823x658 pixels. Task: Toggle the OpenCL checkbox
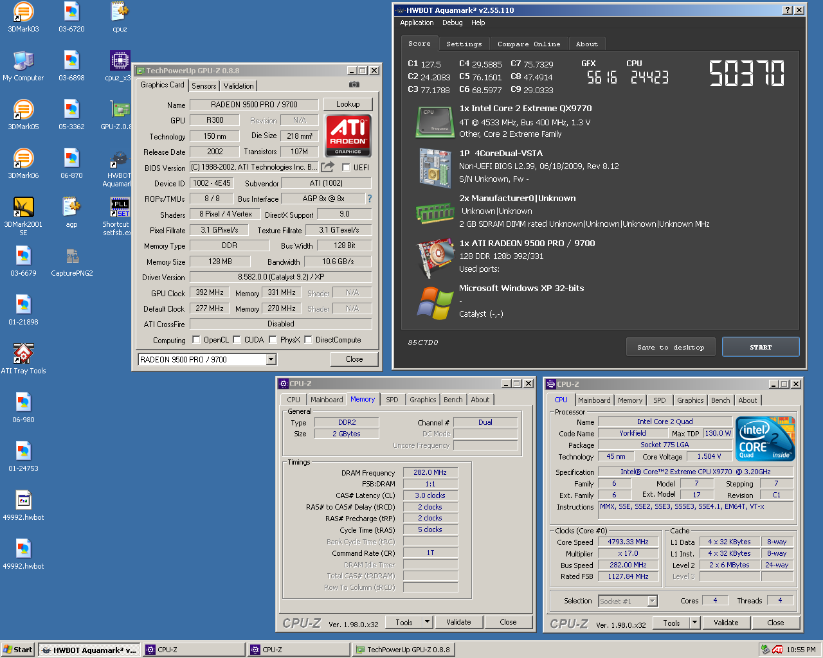point(196,340)
